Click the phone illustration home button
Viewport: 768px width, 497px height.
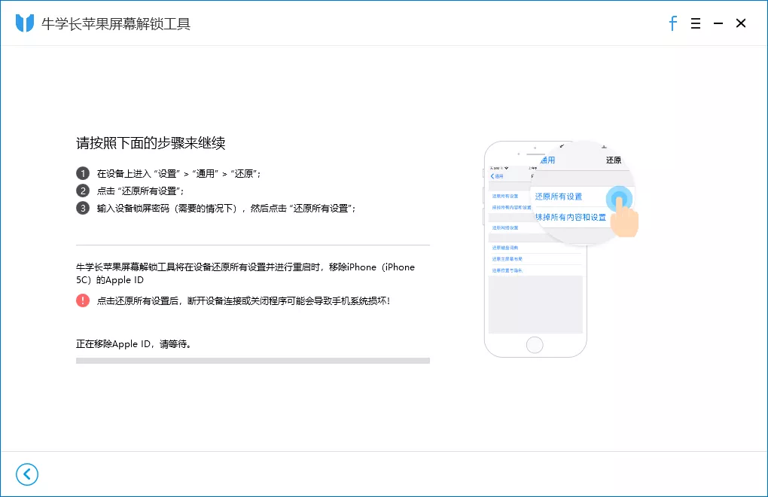tap(535, 345)
